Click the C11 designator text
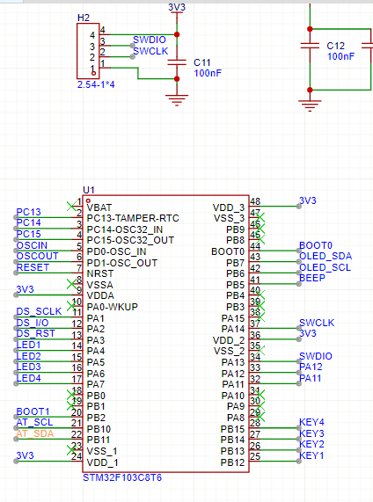 pyautogui.click(x=201, y=62)
